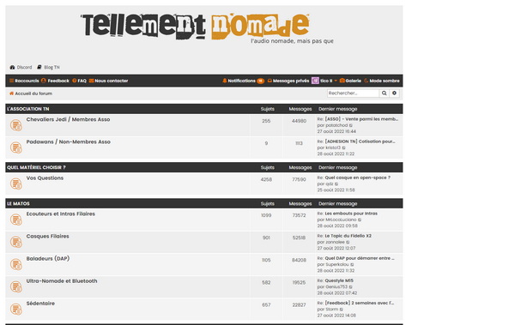Image resolution: width=515 pixels, height=325 pixels.
Task: Open Le Topic du Fidelio X2 message
Action: pos(348,236)
